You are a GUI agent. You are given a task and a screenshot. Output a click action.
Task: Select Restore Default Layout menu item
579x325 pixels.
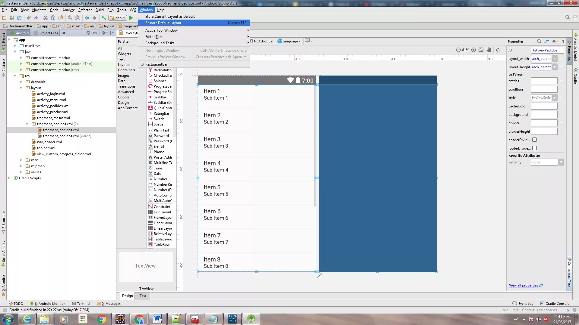163,23
